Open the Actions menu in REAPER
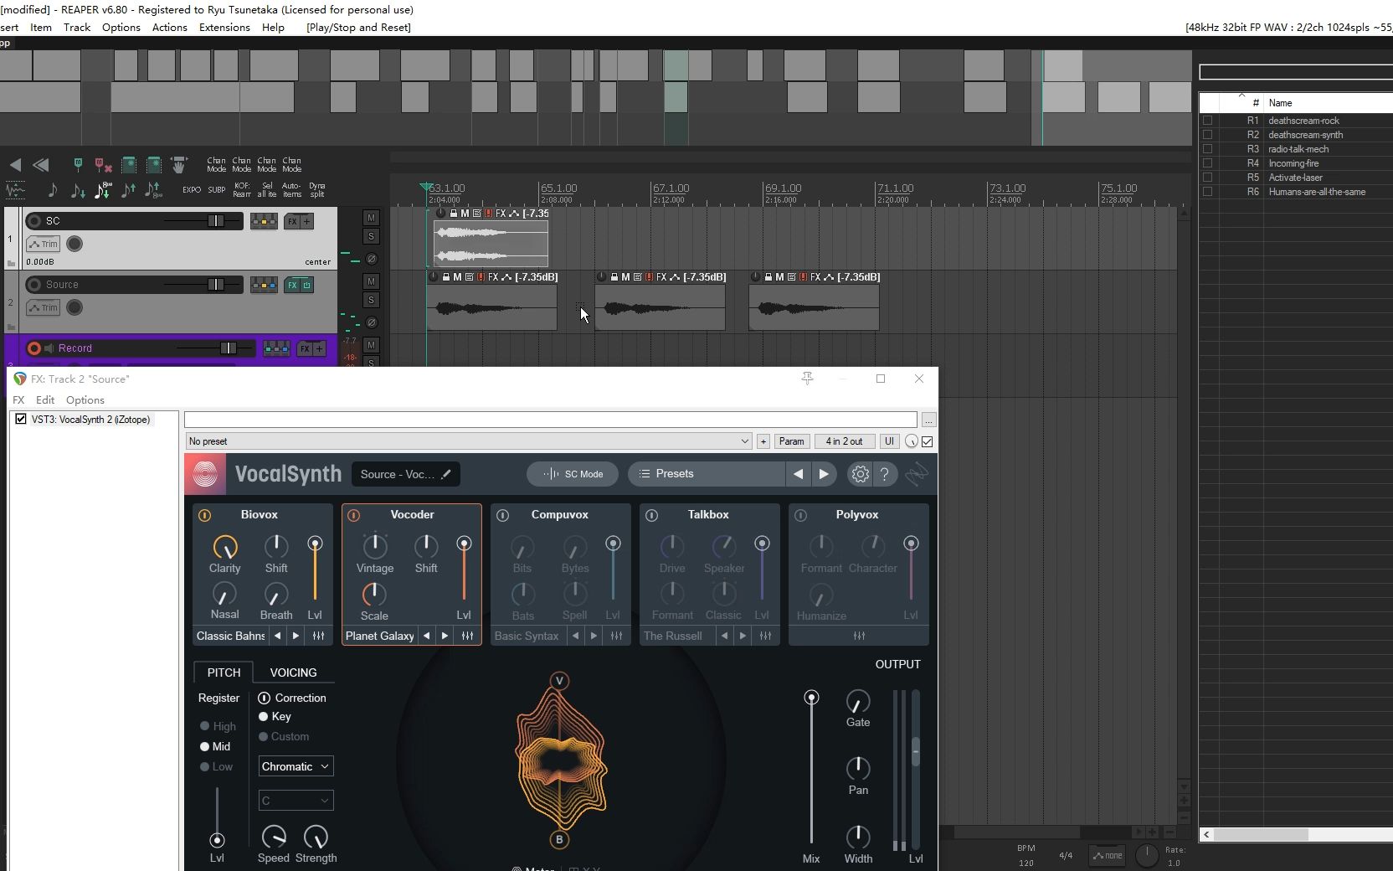The image size is (1393, 871). [170, 27]
